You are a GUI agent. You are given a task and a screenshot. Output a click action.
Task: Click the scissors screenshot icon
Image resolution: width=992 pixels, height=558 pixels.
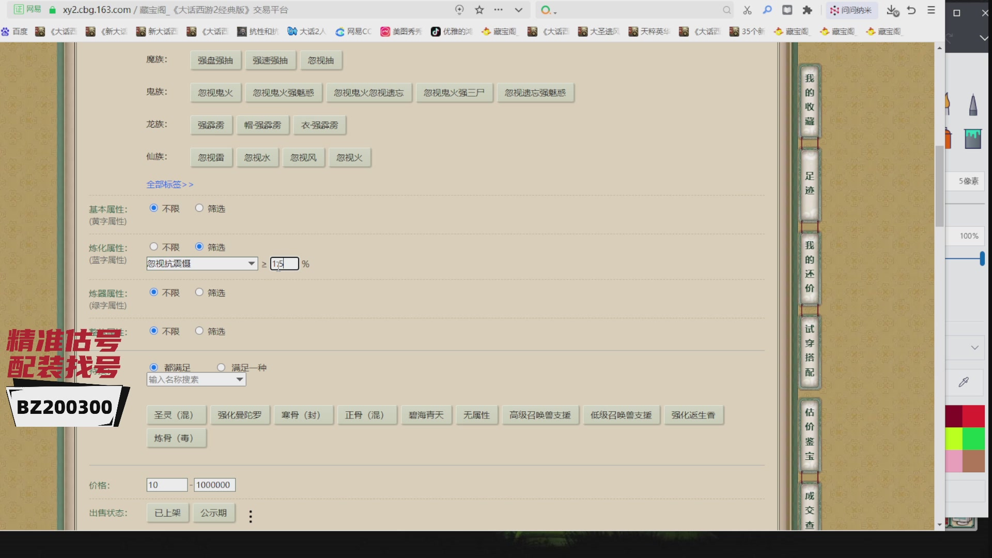pyautogui.click(x=747, y=10)
